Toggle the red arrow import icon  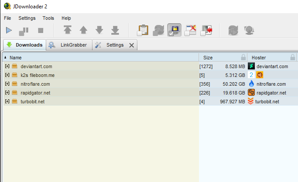[x=206, y=30]
